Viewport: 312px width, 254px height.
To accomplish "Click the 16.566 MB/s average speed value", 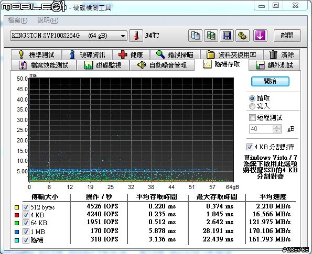I will click(x=272, y=214).
